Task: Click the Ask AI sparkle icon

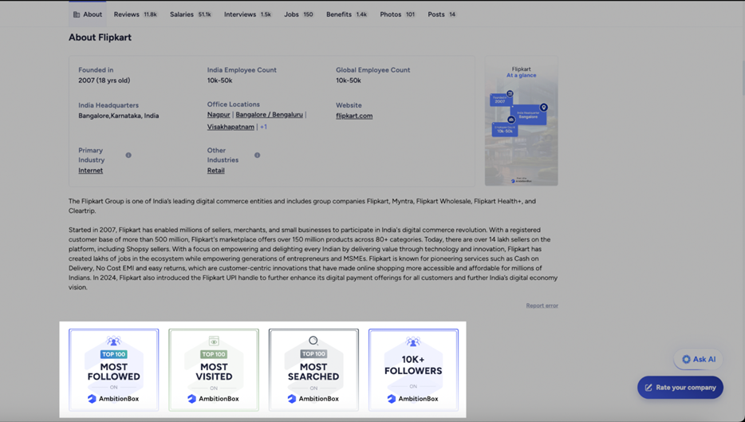Action: pos(686,359)
